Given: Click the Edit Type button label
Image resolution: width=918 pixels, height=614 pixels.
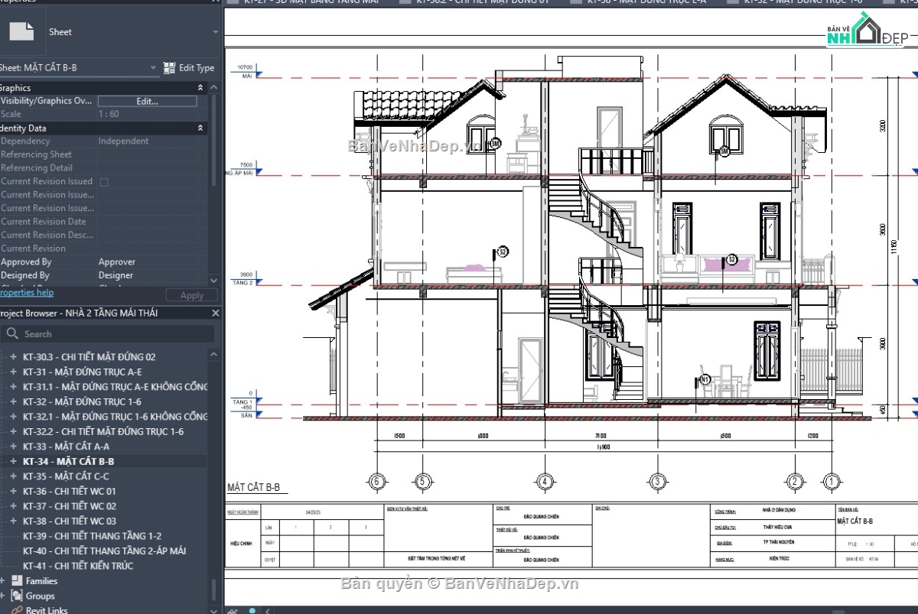Looking at the screenshot, I should pos(197,67).
